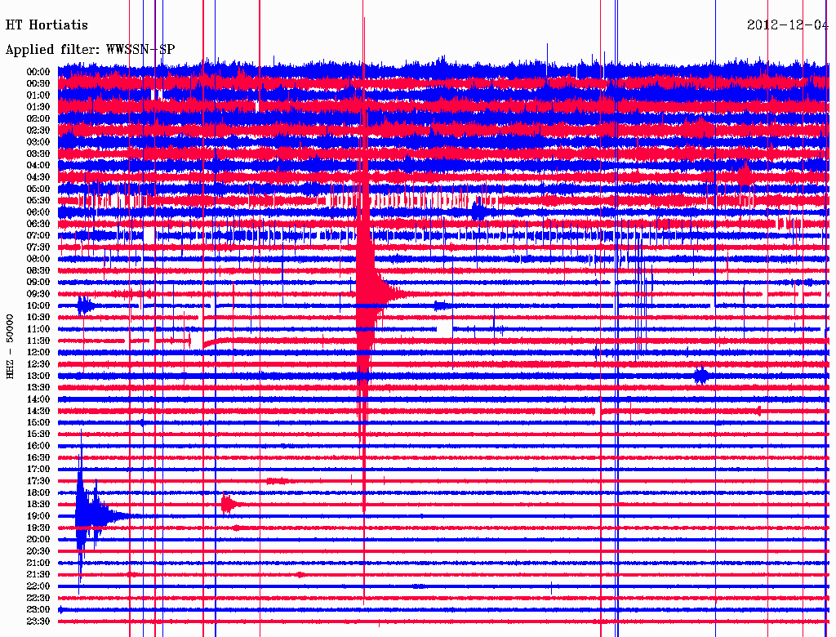Image resolution: width=836 pixels, height=637 pixels.
Task: Select the 08:00 time label
Action: click(x=38, y=259)
